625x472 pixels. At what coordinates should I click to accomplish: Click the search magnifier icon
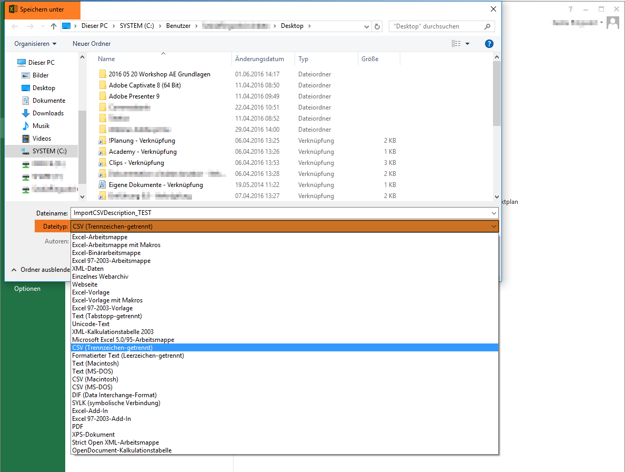[487, 26]
